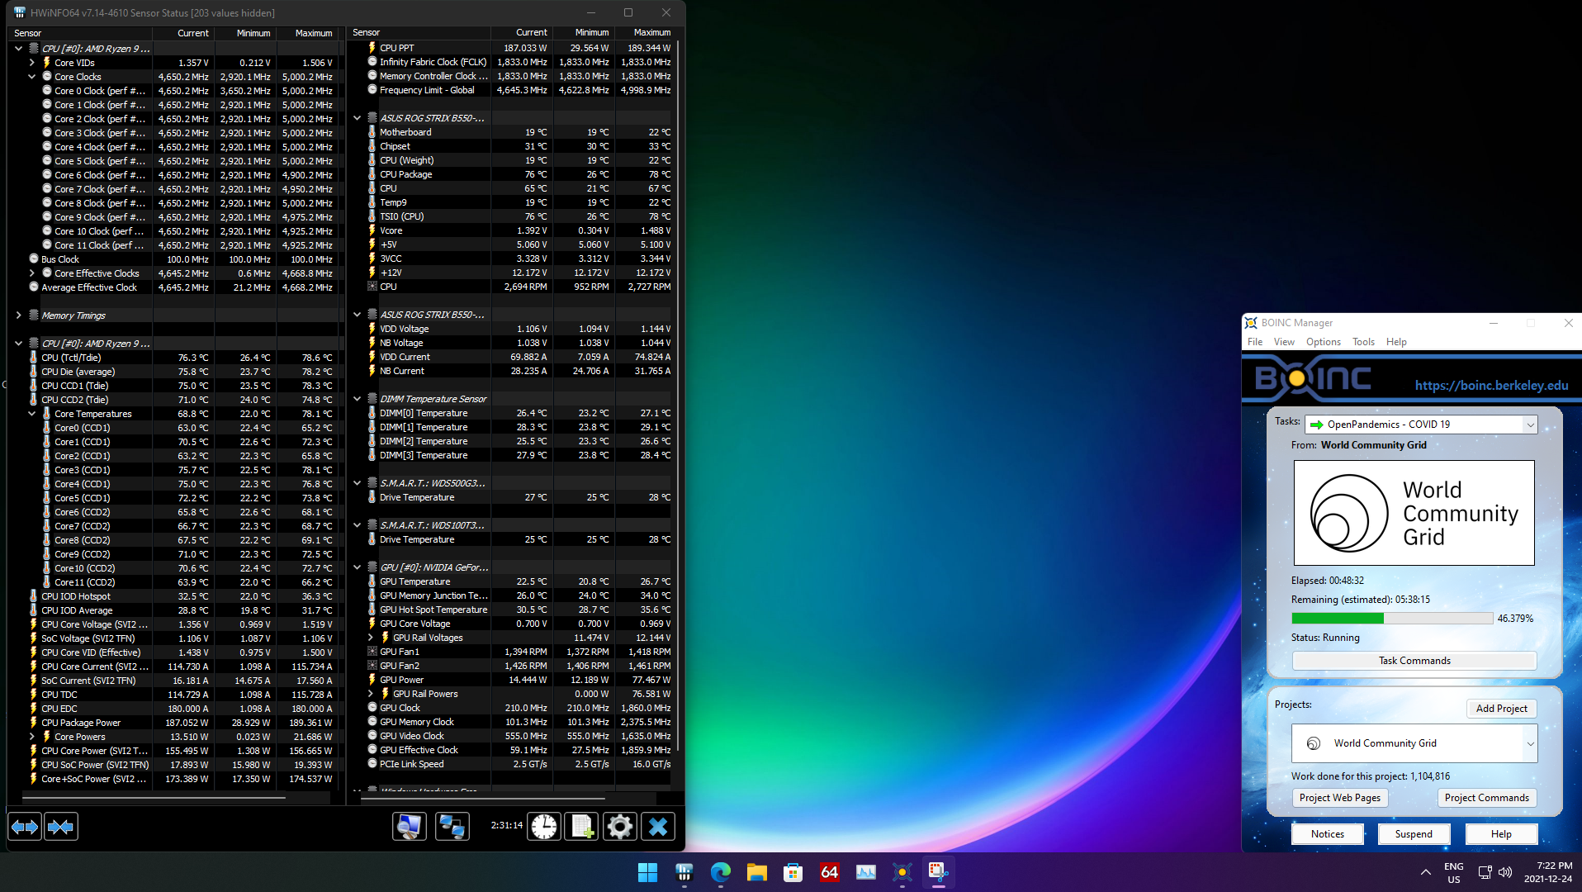
Task: Click the GPU Clock circle icon
Action: pyautogui.click(x=372, y=708)
